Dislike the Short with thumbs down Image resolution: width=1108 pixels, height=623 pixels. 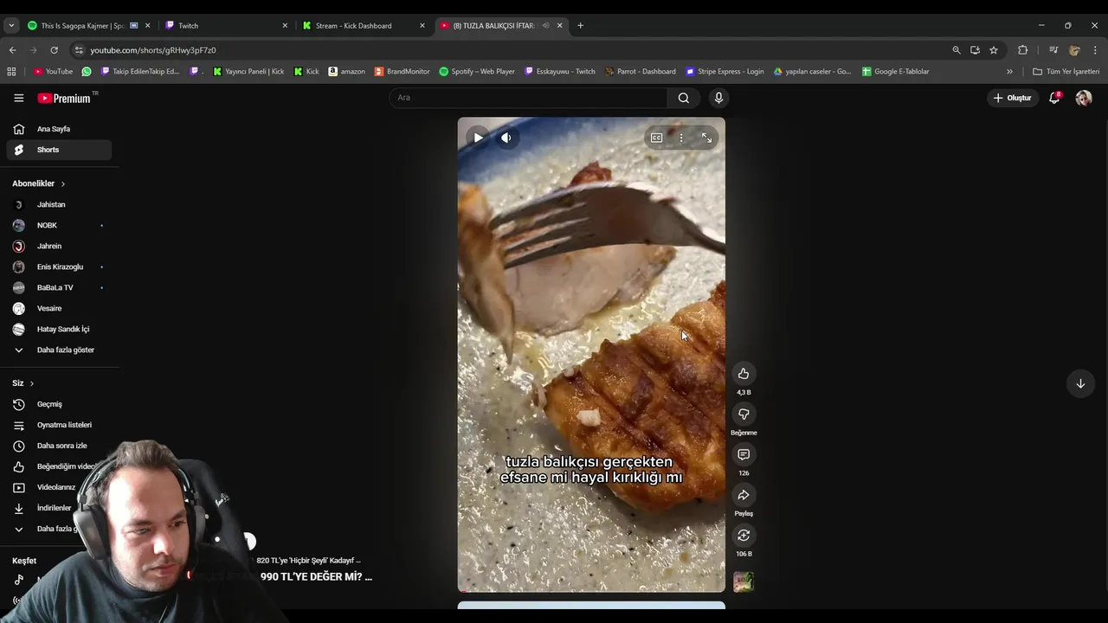(x=744, y=414)
